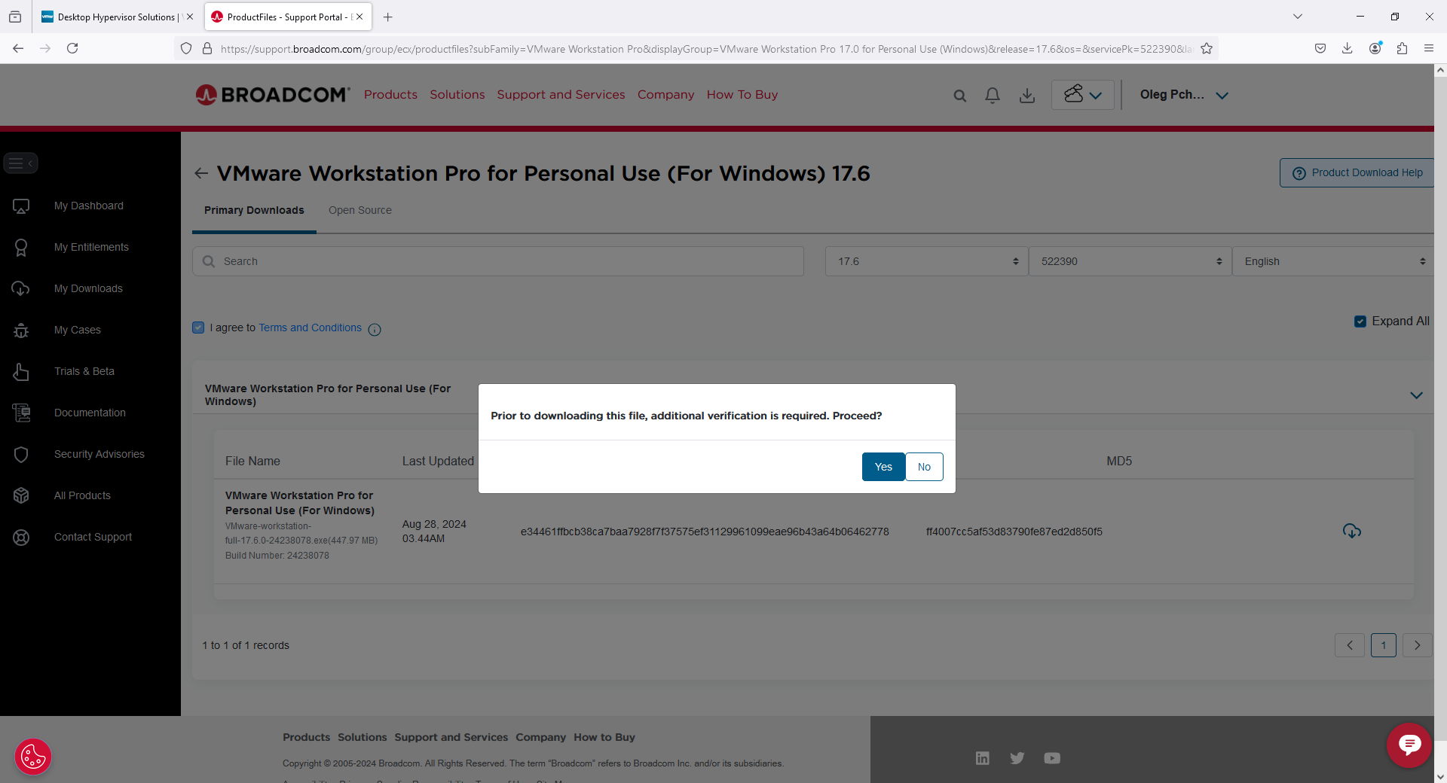Click the SHA2 hash value text
This screenshot has width=1447, height=783.
[705, 532]
